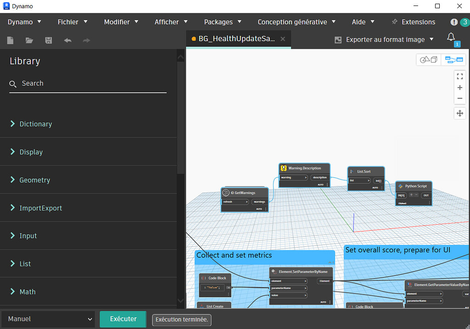Open an existing file using folder icon

click(x=29, y=40)
